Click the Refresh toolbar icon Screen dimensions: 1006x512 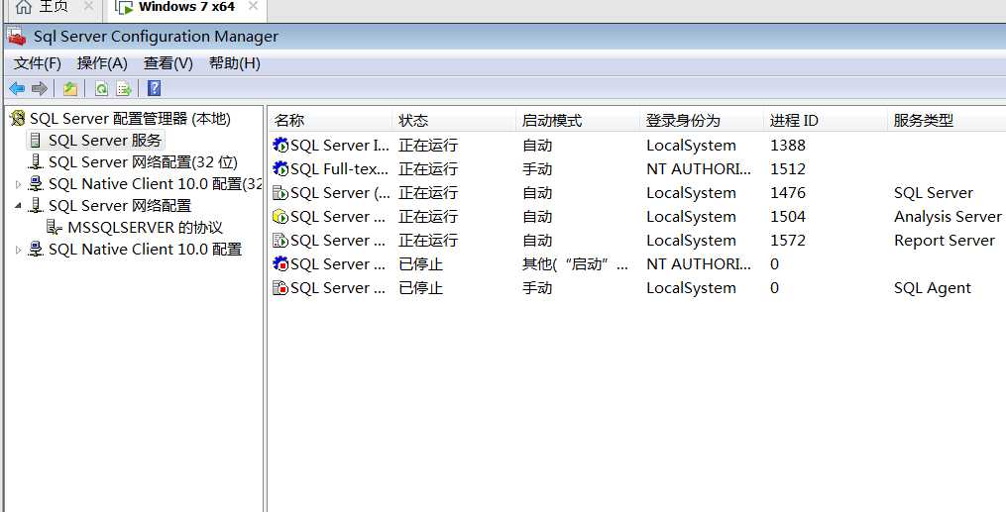[x=101, y=88]
